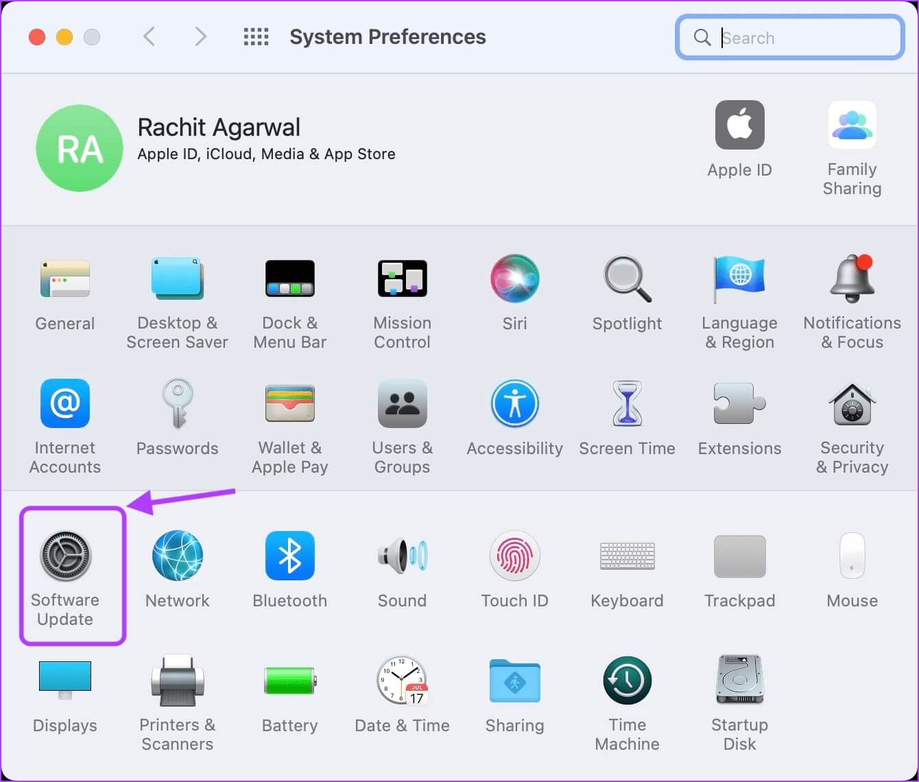The width and height of the screenshot is (919, 782).
Task: Click the RA profile avatar
Action: [80, 148]
